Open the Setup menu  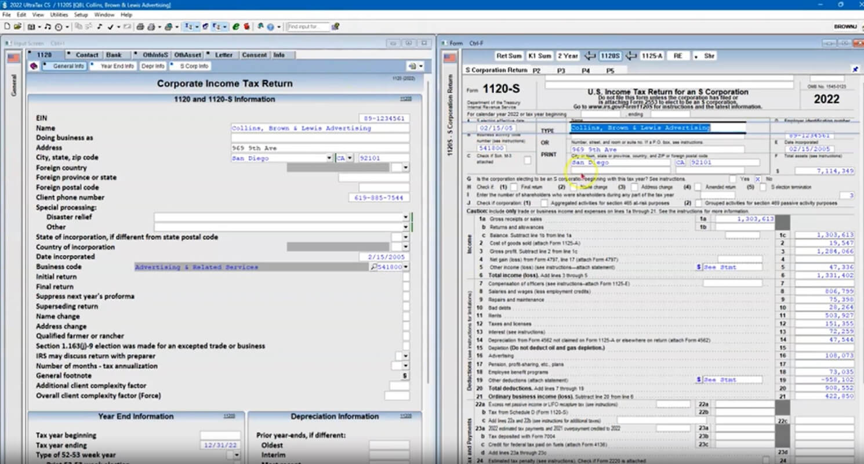pos(81,14)
